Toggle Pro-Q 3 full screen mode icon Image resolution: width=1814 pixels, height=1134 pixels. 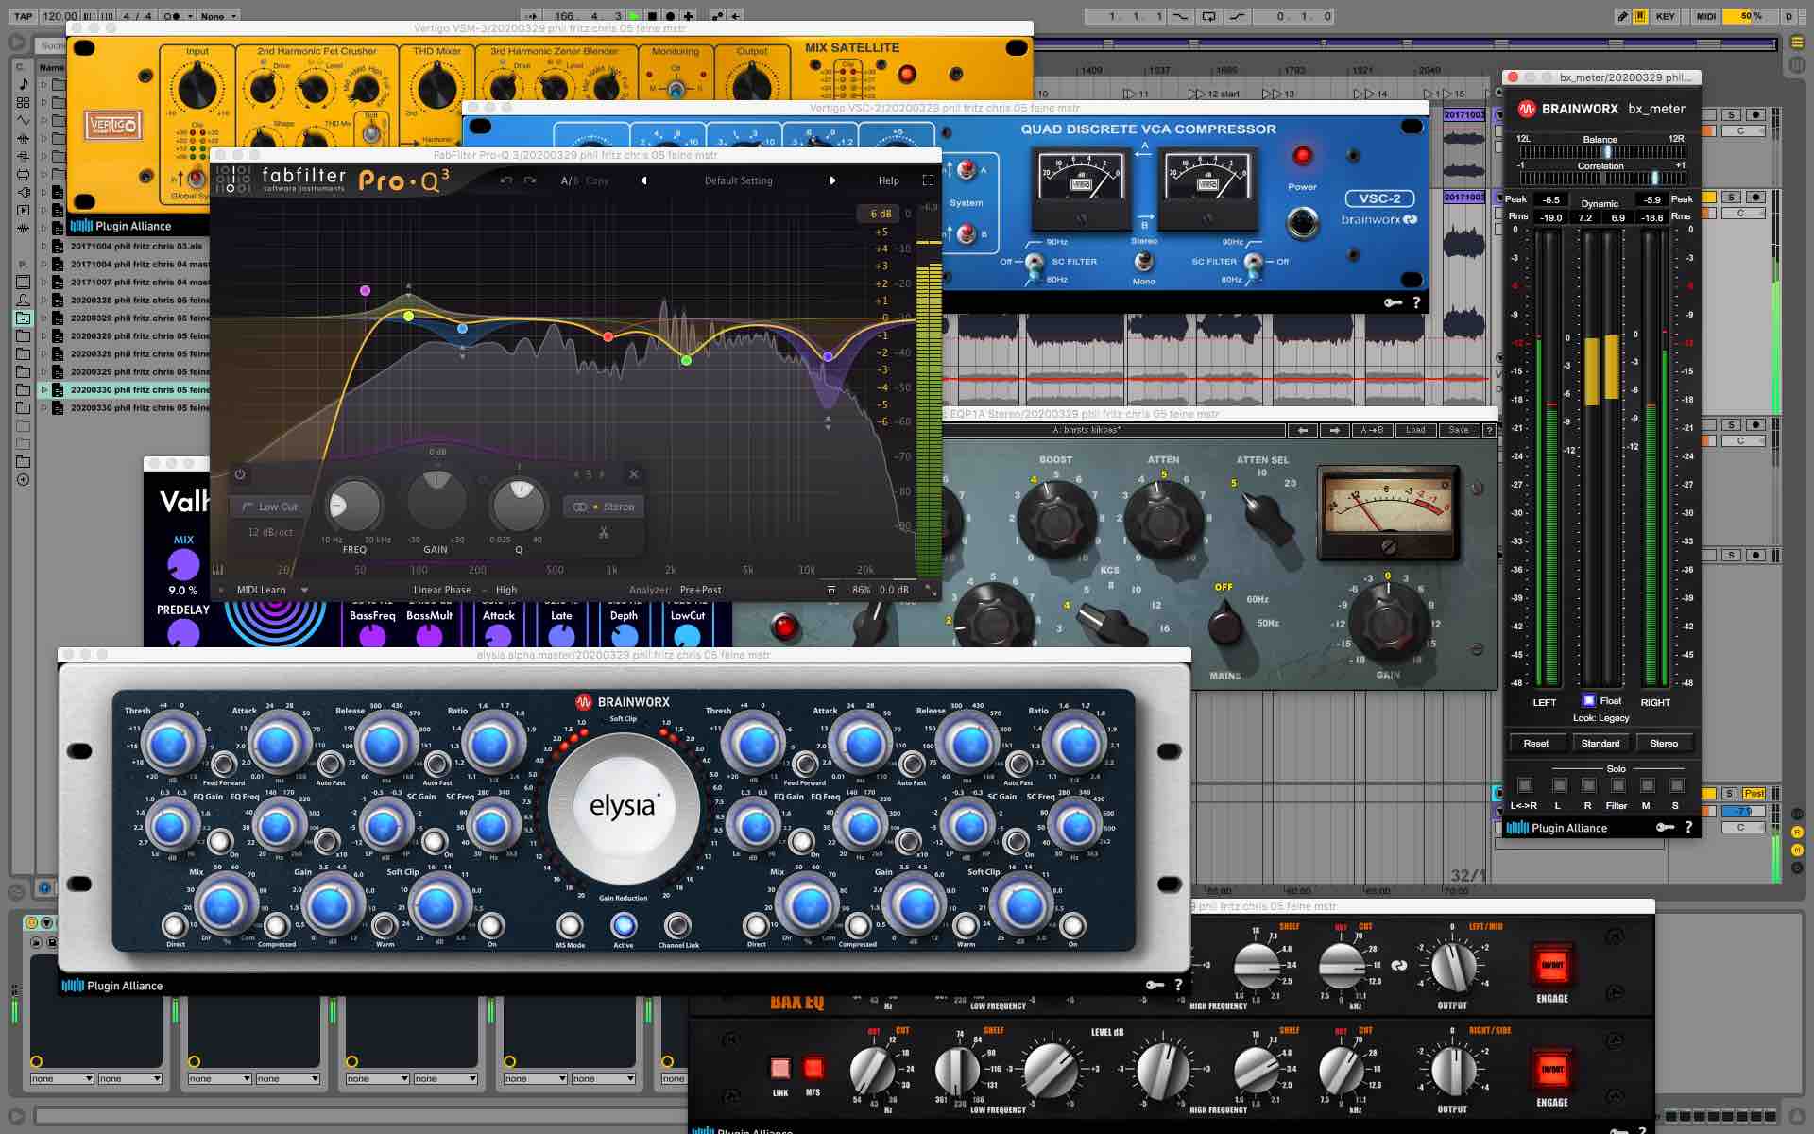pyautogui.click(x=928, y=180)
